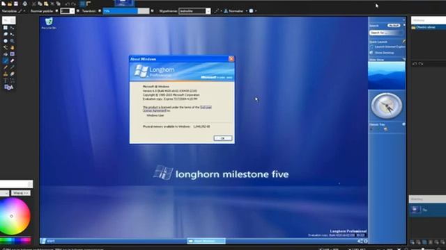Increase Twardość hardness with the plus button
This screenshot has width=446, height=250.
[x=152, y=11]
